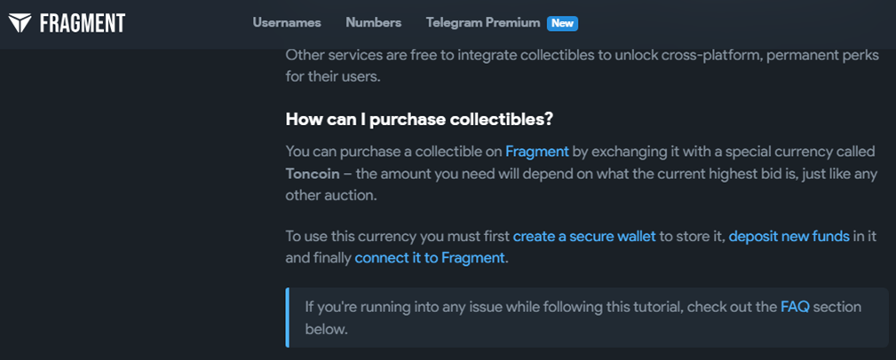Viewport: 896px width, 360px height.
Task: Click the heading How can I purchase collectibles?
Action: 419,121
